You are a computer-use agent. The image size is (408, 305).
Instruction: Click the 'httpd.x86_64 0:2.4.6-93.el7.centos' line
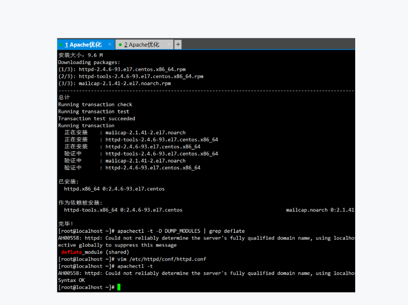(114, 189)
